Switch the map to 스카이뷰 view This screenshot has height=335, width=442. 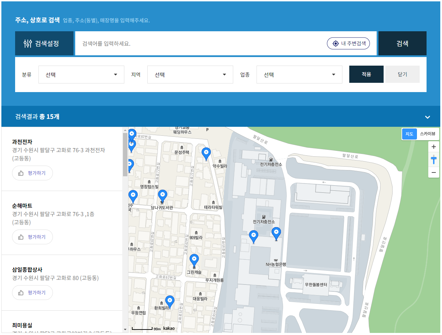point(428,134)
